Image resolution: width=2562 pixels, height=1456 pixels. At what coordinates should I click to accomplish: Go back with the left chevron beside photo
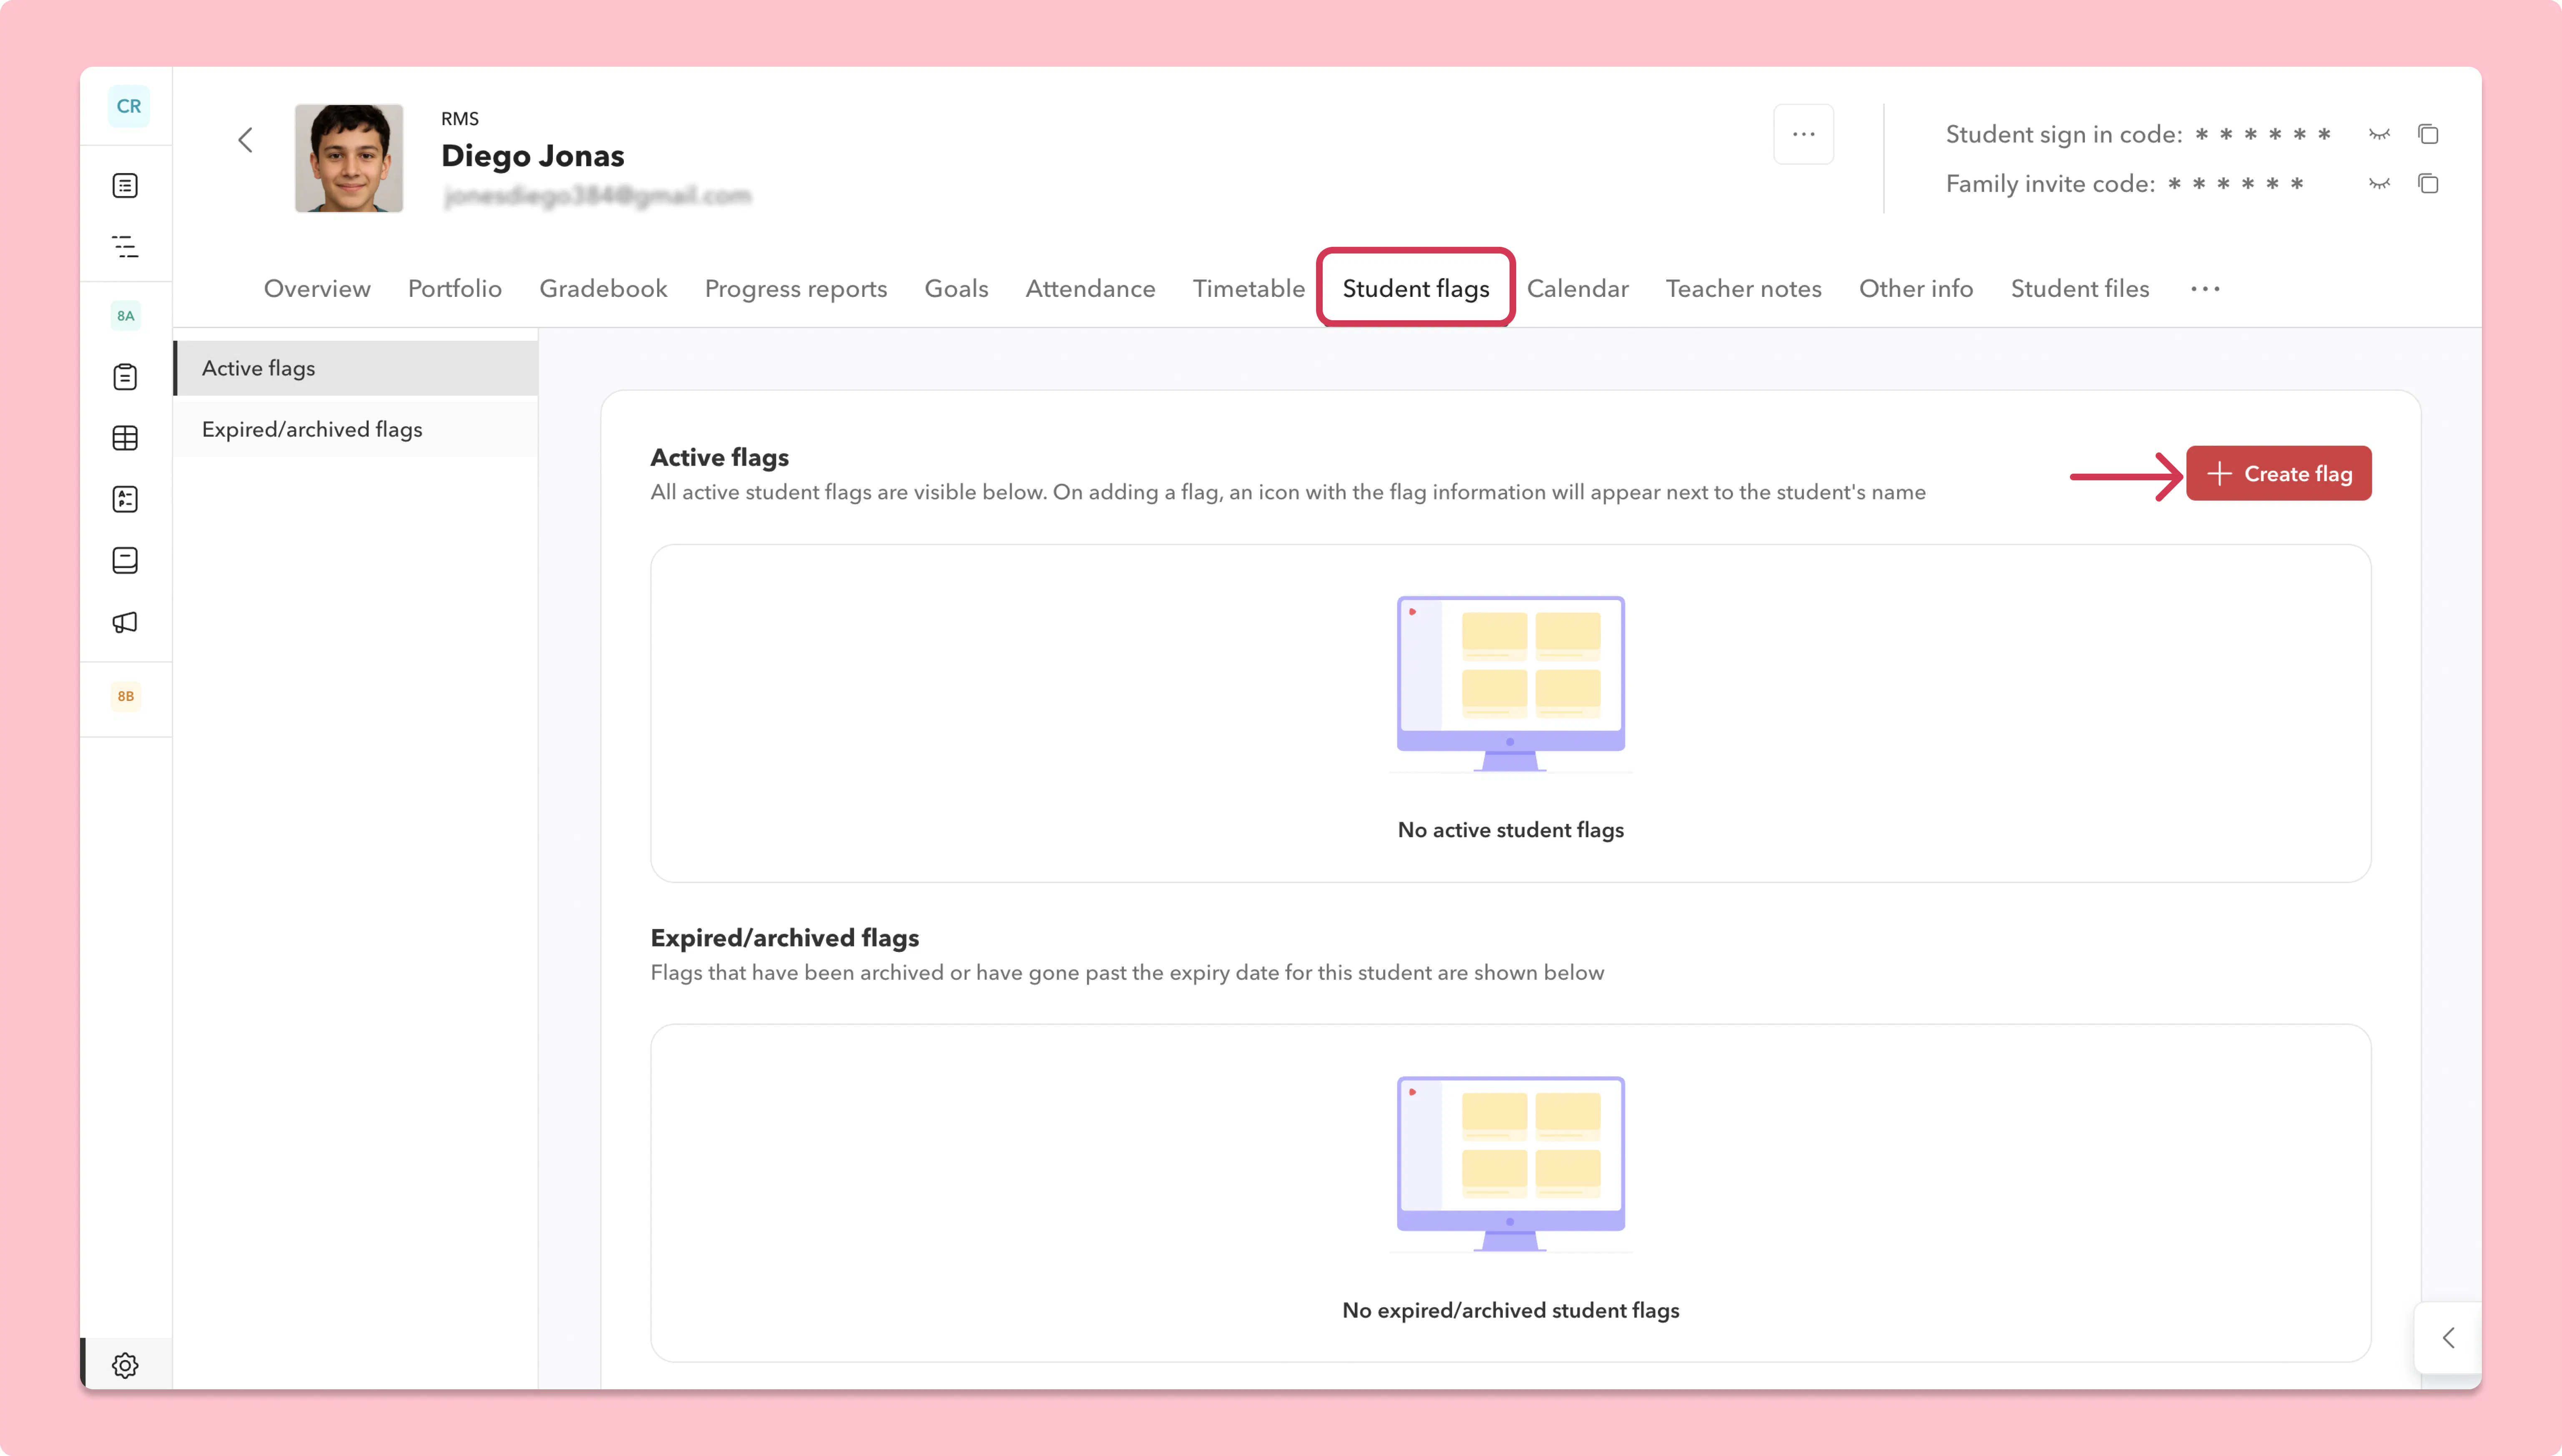coord(246,140)
